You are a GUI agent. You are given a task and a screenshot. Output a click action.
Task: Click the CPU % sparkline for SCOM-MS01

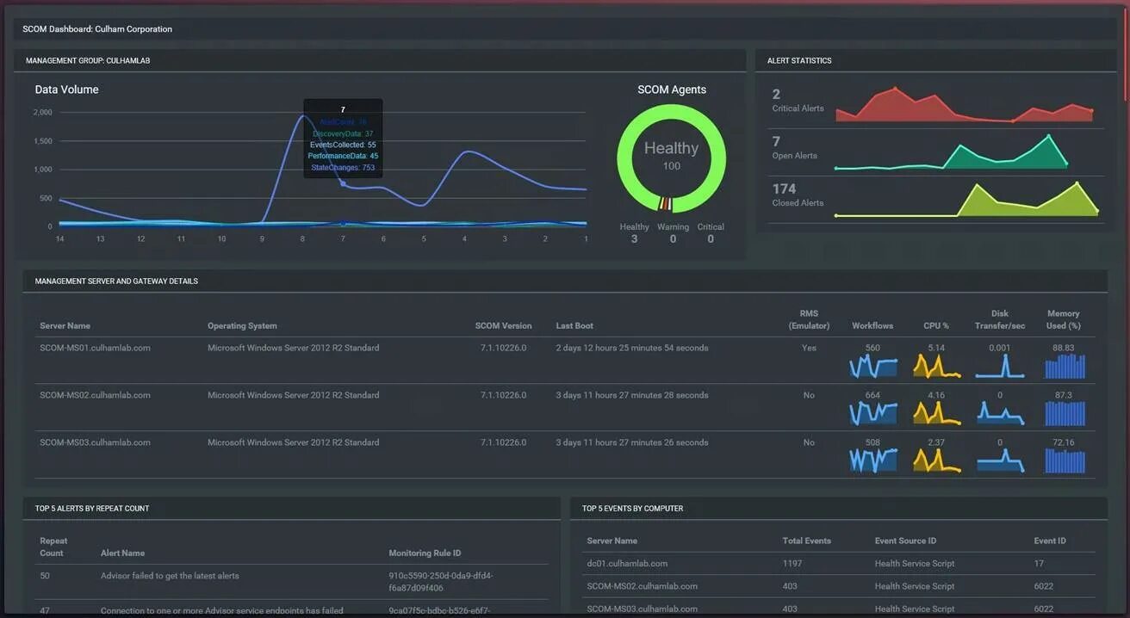pyautogui.click(x=937, y=367)
